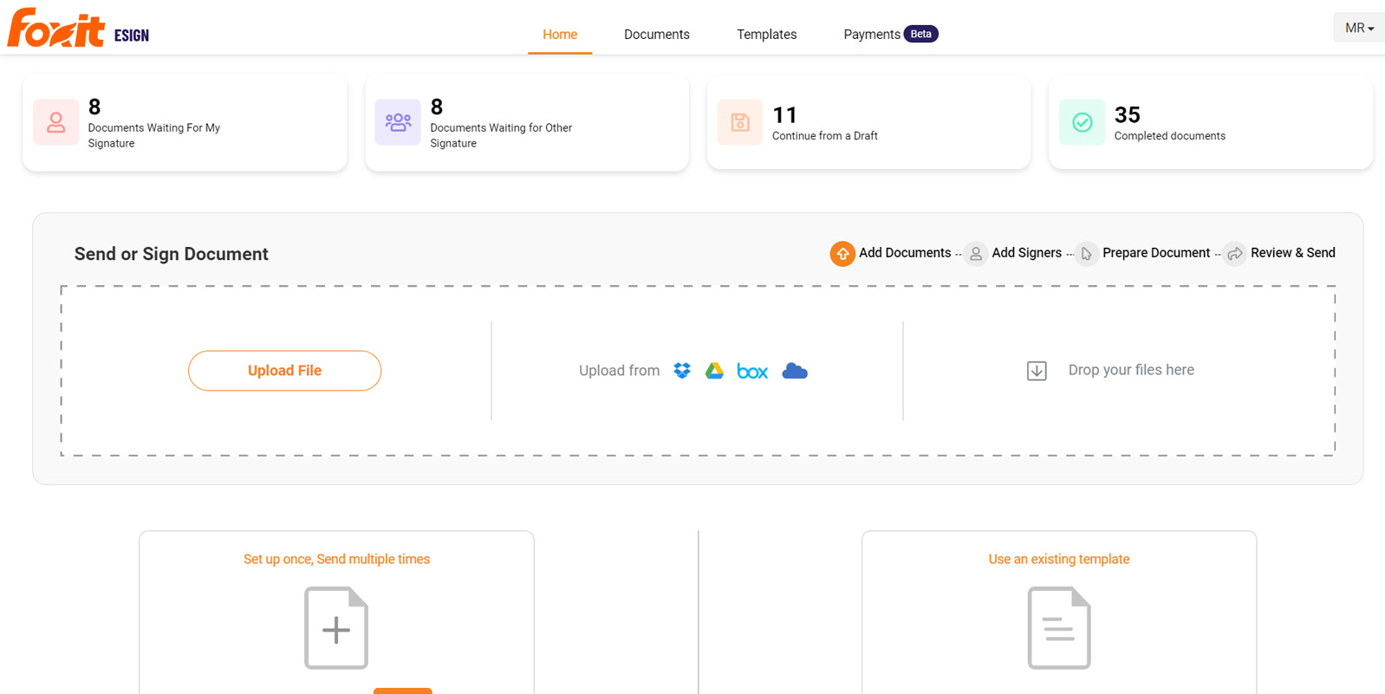This screenshot has height=694, width=1385.
Task: Click the existing template document icon
Action: (x=1059, y=628)
